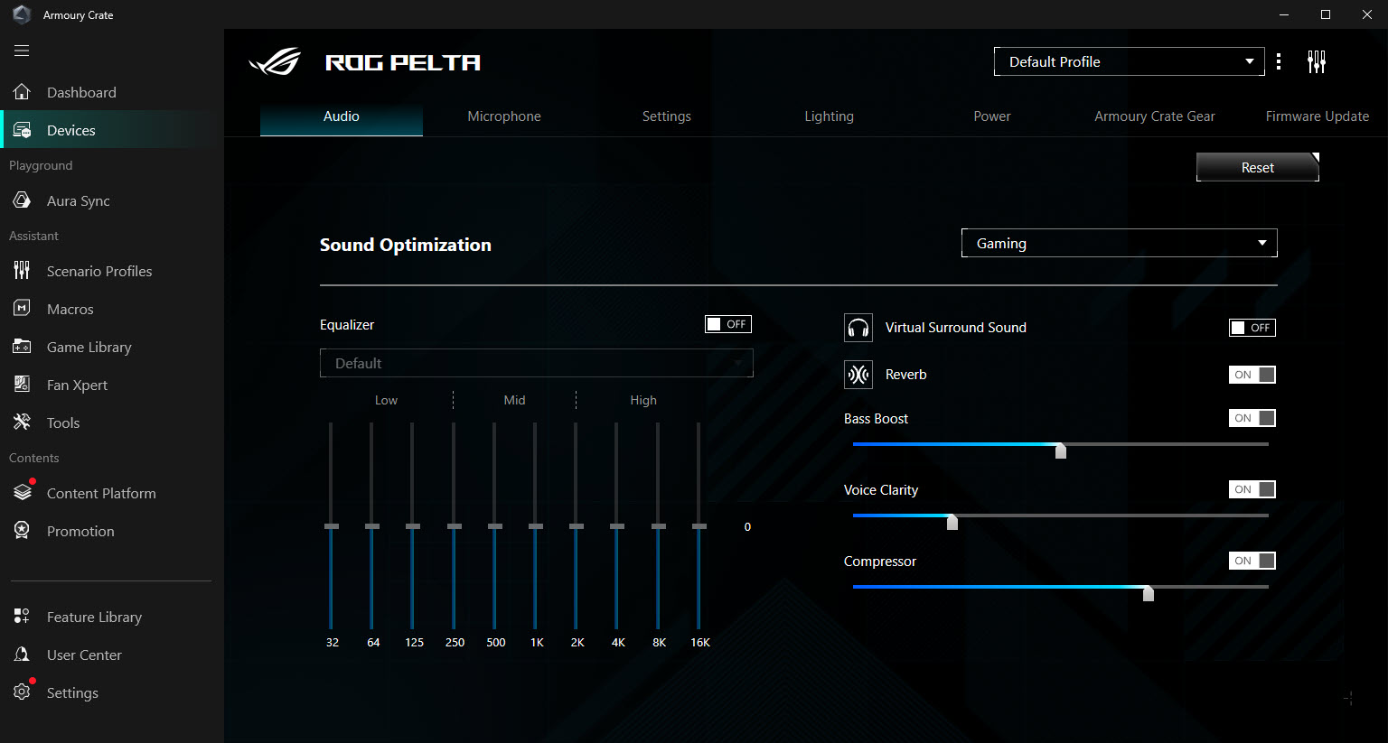Disable the Bass Boost toggle

point(1252,418)
